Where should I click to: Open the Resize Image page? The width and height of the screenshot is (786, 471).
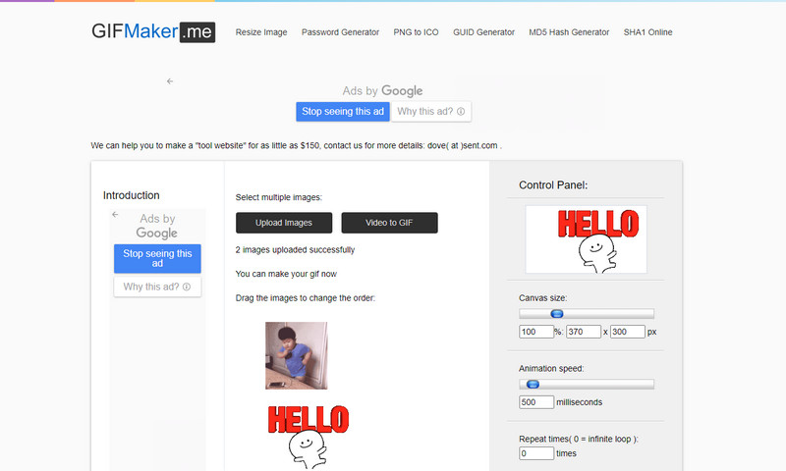261,32
